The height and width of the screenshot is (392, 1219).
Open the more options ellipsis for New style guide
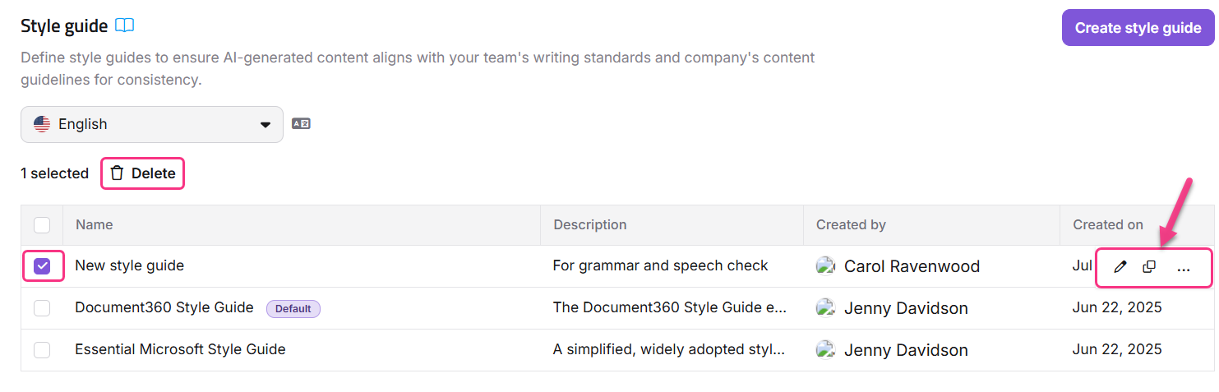coord(1184,268)
